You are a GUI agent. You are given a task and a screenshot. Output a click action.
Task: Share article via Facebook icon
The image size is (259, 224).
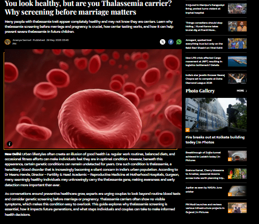[171, 42]
